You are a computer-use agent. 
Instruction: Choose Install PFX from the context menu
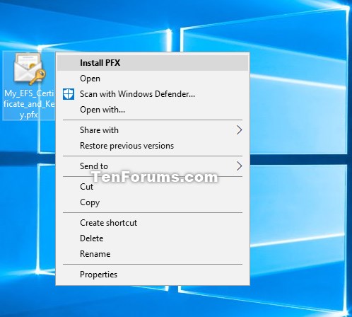coord(153,63)
